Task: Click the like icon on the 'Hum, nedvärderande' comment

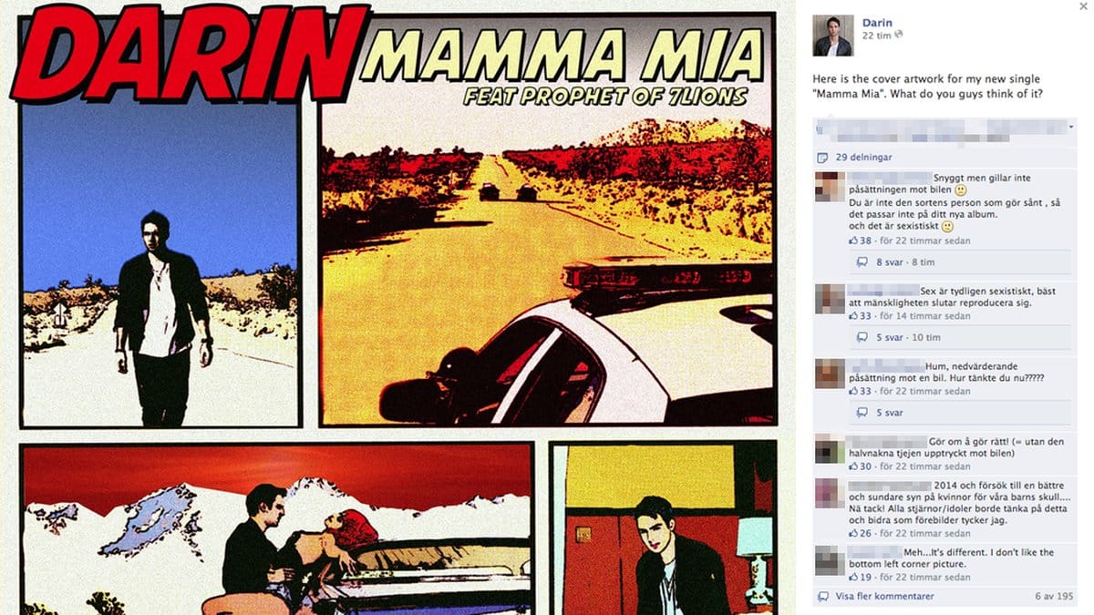Action: [852, 392]
